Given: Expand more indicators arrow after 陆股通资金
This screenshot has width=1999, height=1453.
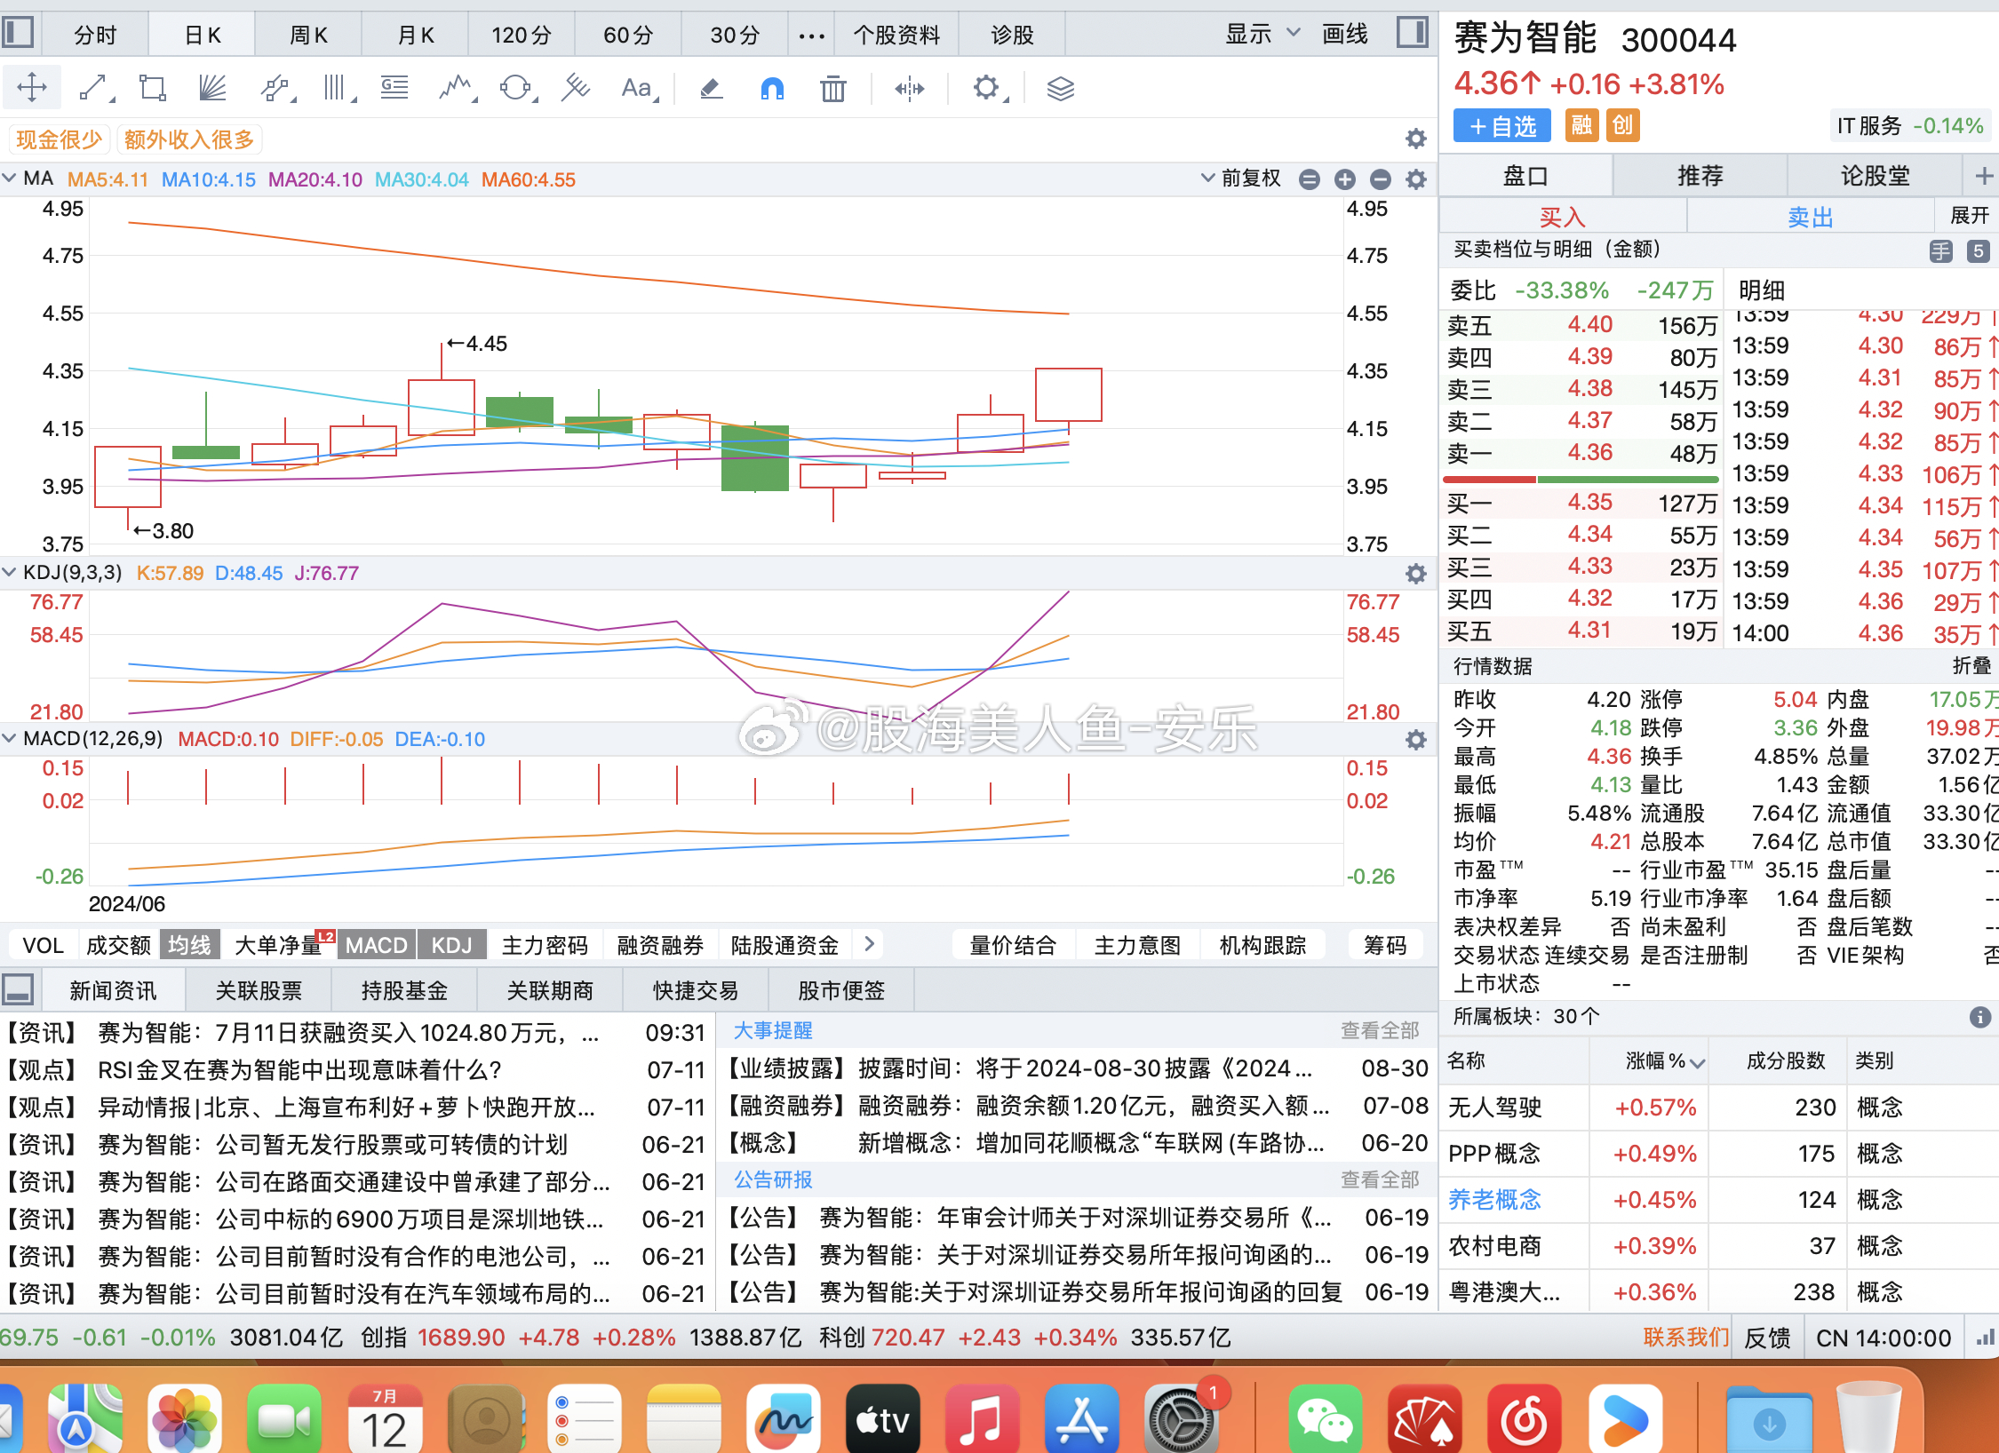Looking at the screenshot, I should tap(870, 943).
